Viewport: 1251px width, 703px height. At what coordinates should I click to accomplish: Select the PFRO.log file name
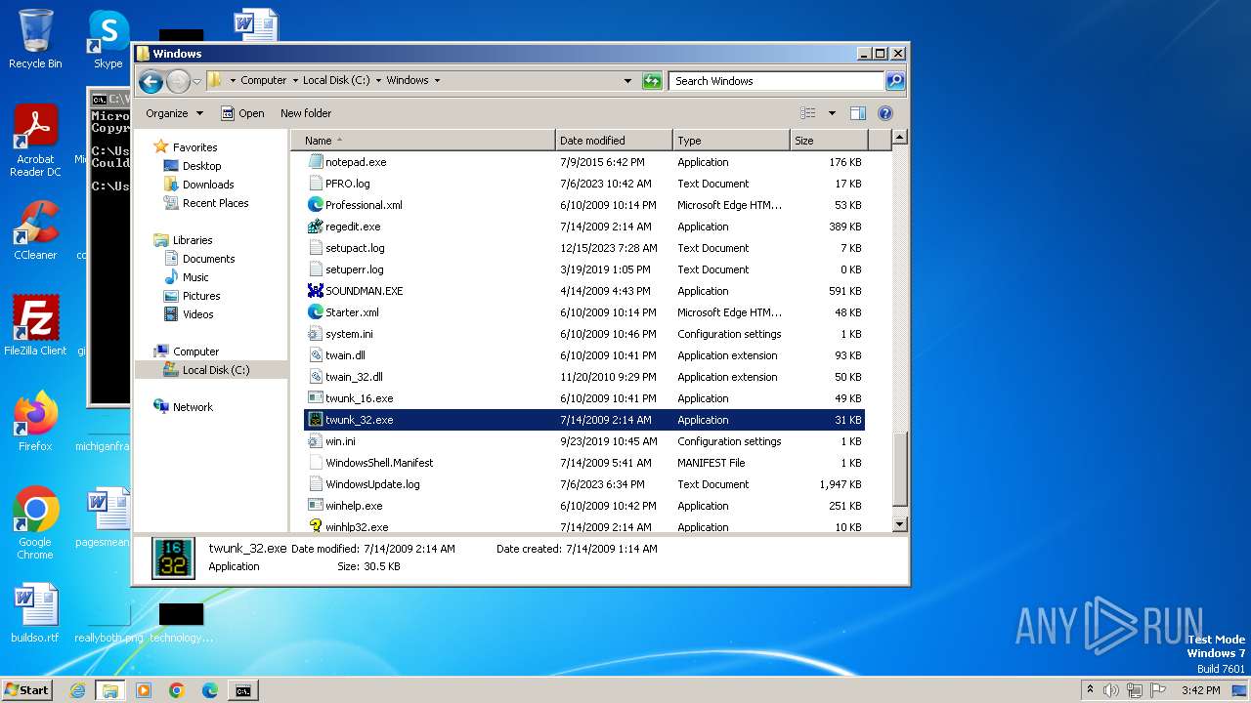(348, 184)
